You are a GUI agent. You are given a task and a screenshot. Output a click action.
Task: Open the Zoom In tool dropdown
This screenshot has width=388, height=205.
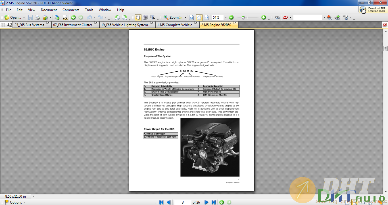[185, 18]
